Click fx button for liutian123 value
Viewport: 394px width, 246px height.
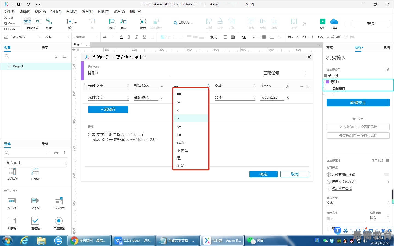coord(288,98)
